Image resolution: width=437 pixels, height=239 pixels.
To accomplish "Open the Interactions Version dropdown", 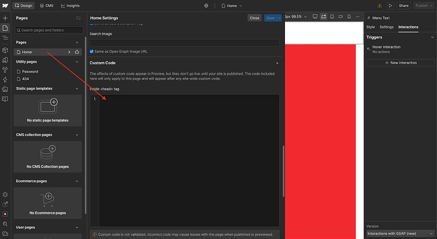I will pyautogui.click(x=400, y=233).
